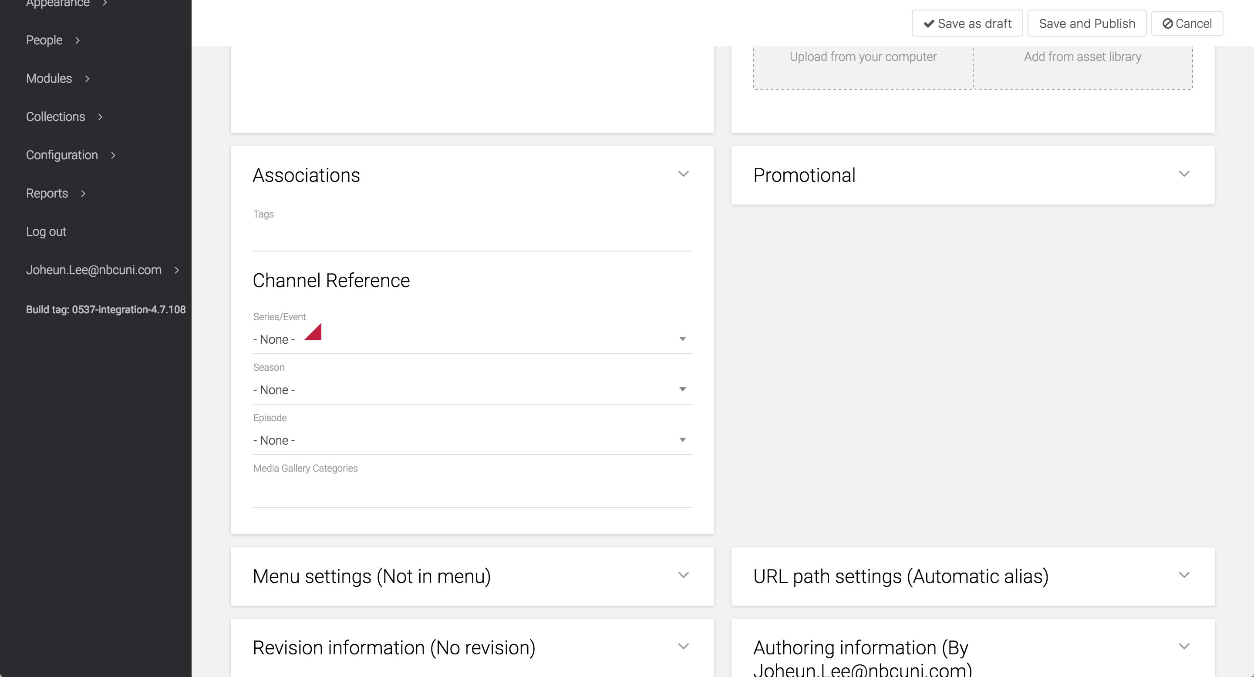Choose Upload from your computer
Screen dimensions: 1254x677
point(863,57)
